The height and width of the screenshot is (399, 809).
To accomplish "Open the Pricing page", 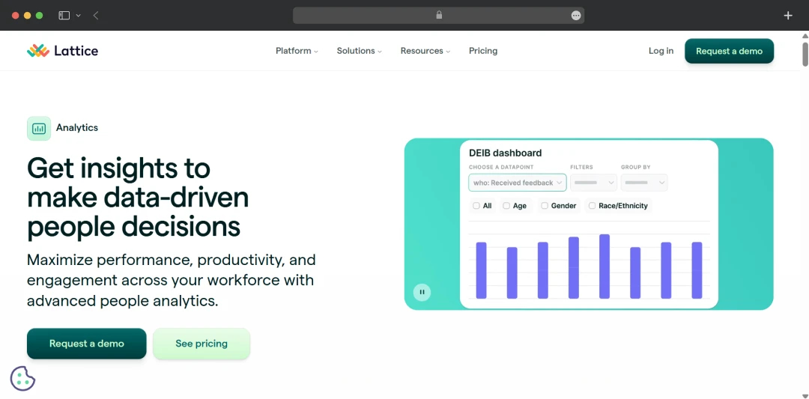I will [x=483, y=50].
